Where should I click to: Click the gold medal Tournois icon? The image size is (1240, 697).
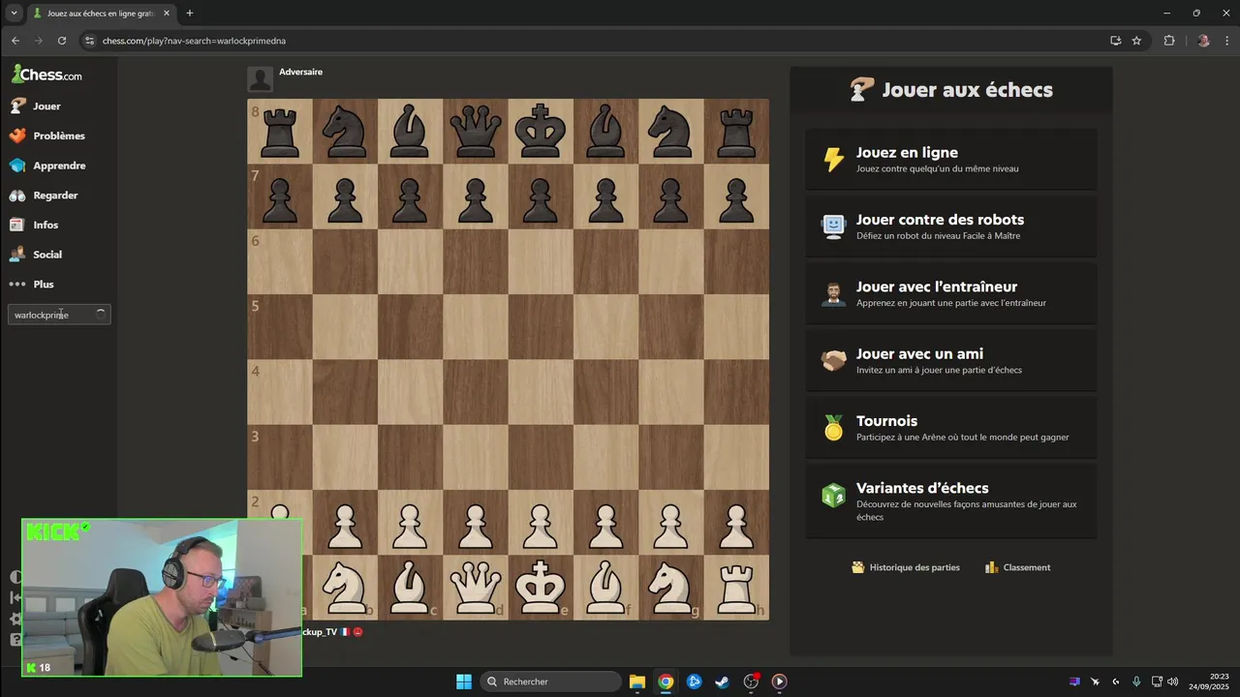[x=833, y=428]
